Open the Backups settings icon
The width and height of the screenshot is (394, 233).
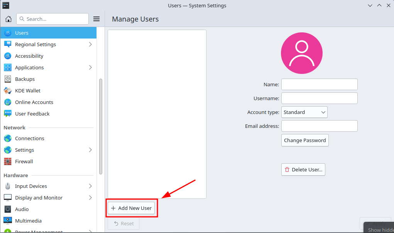coord(8,79)
